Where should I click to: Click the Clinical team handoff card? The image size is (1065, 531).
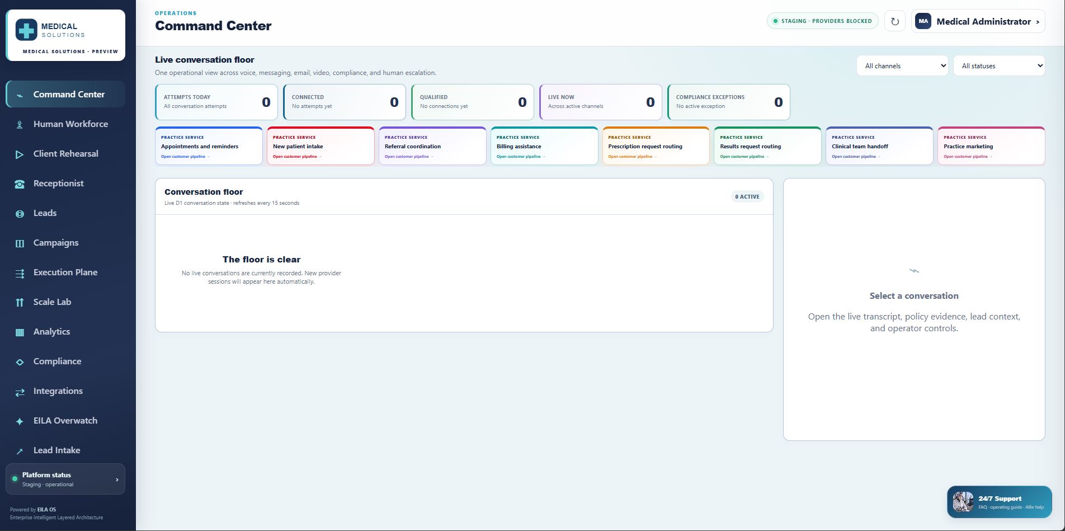(x=879, y=146)
